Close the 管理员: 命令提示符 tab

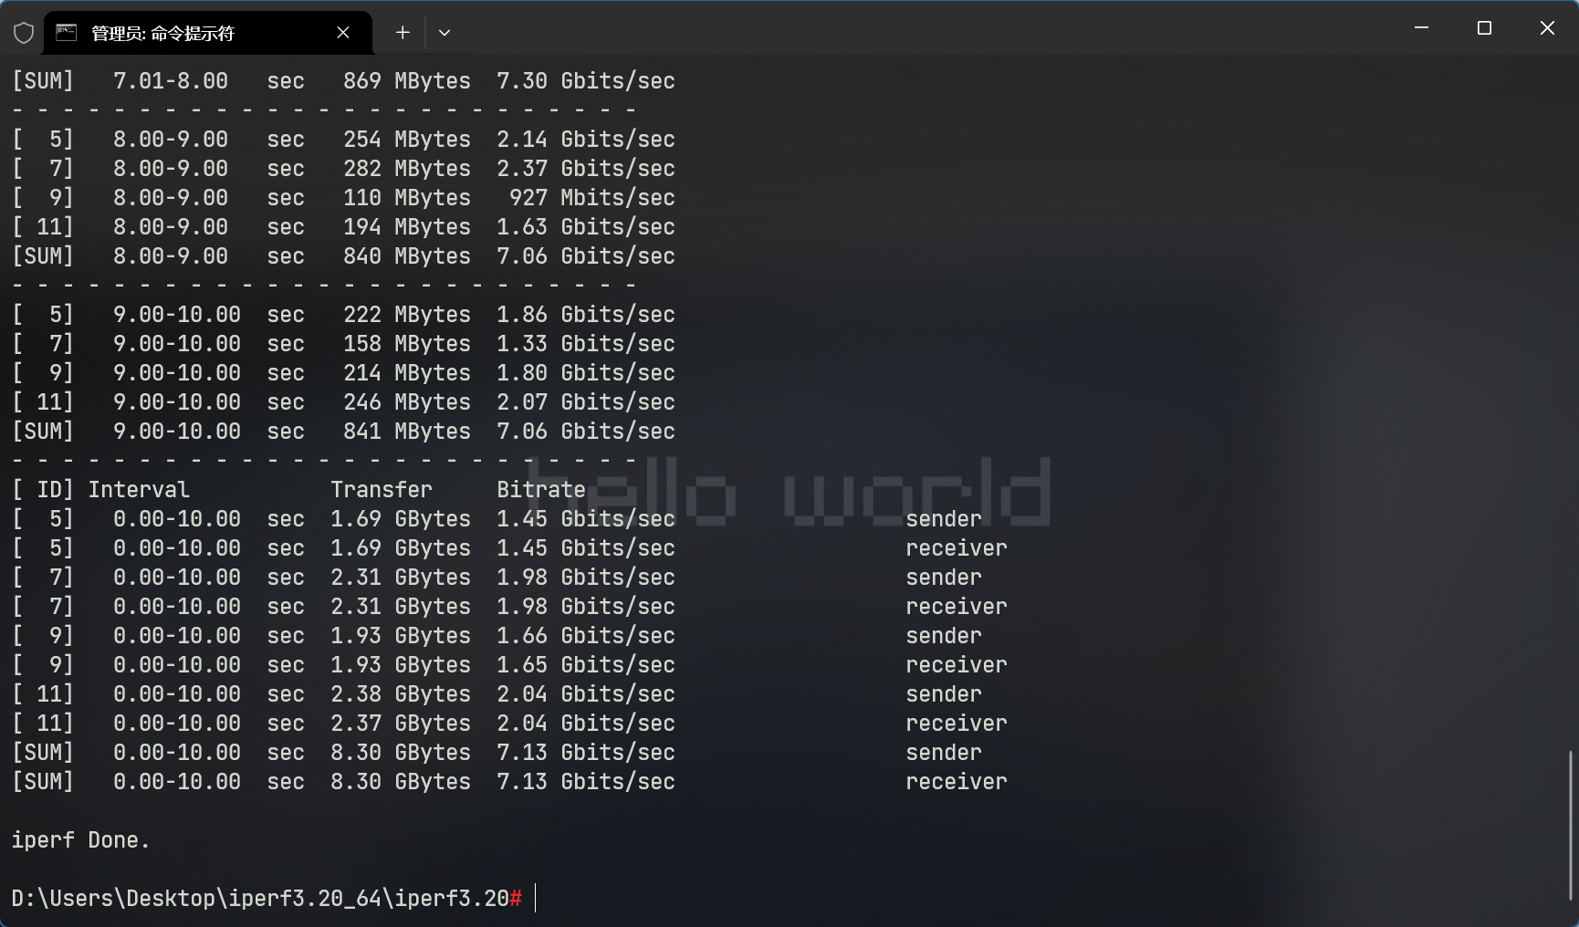[x=343, y=33]
